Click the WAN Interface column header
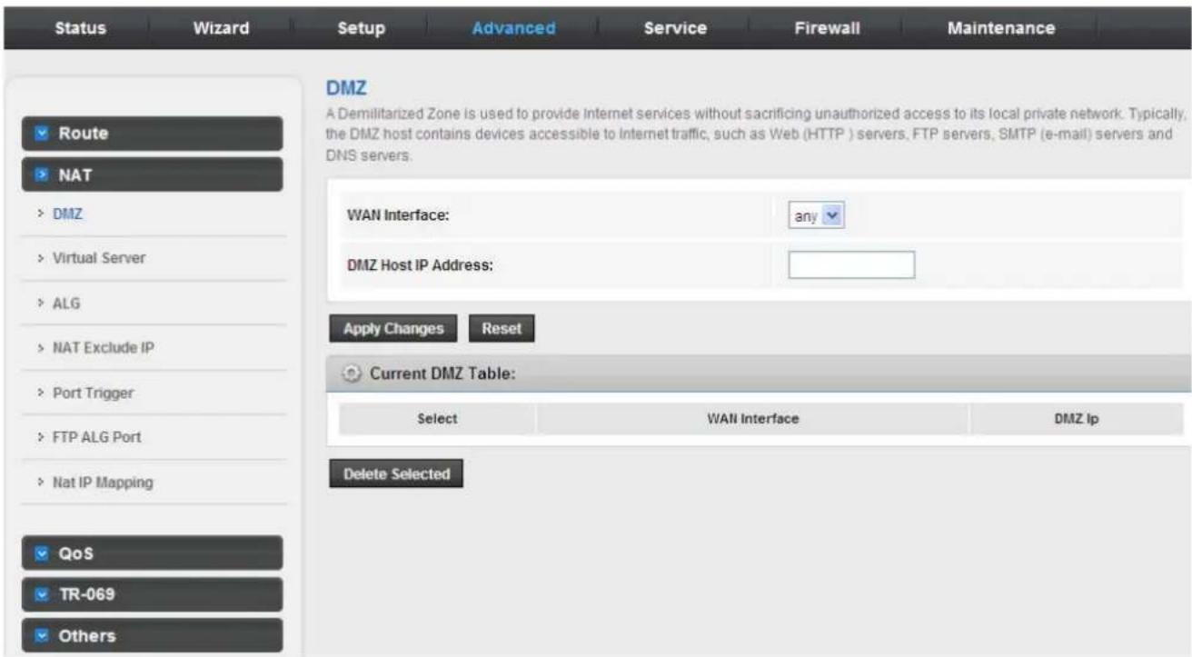1192x657 pixels. pos(752,419)
